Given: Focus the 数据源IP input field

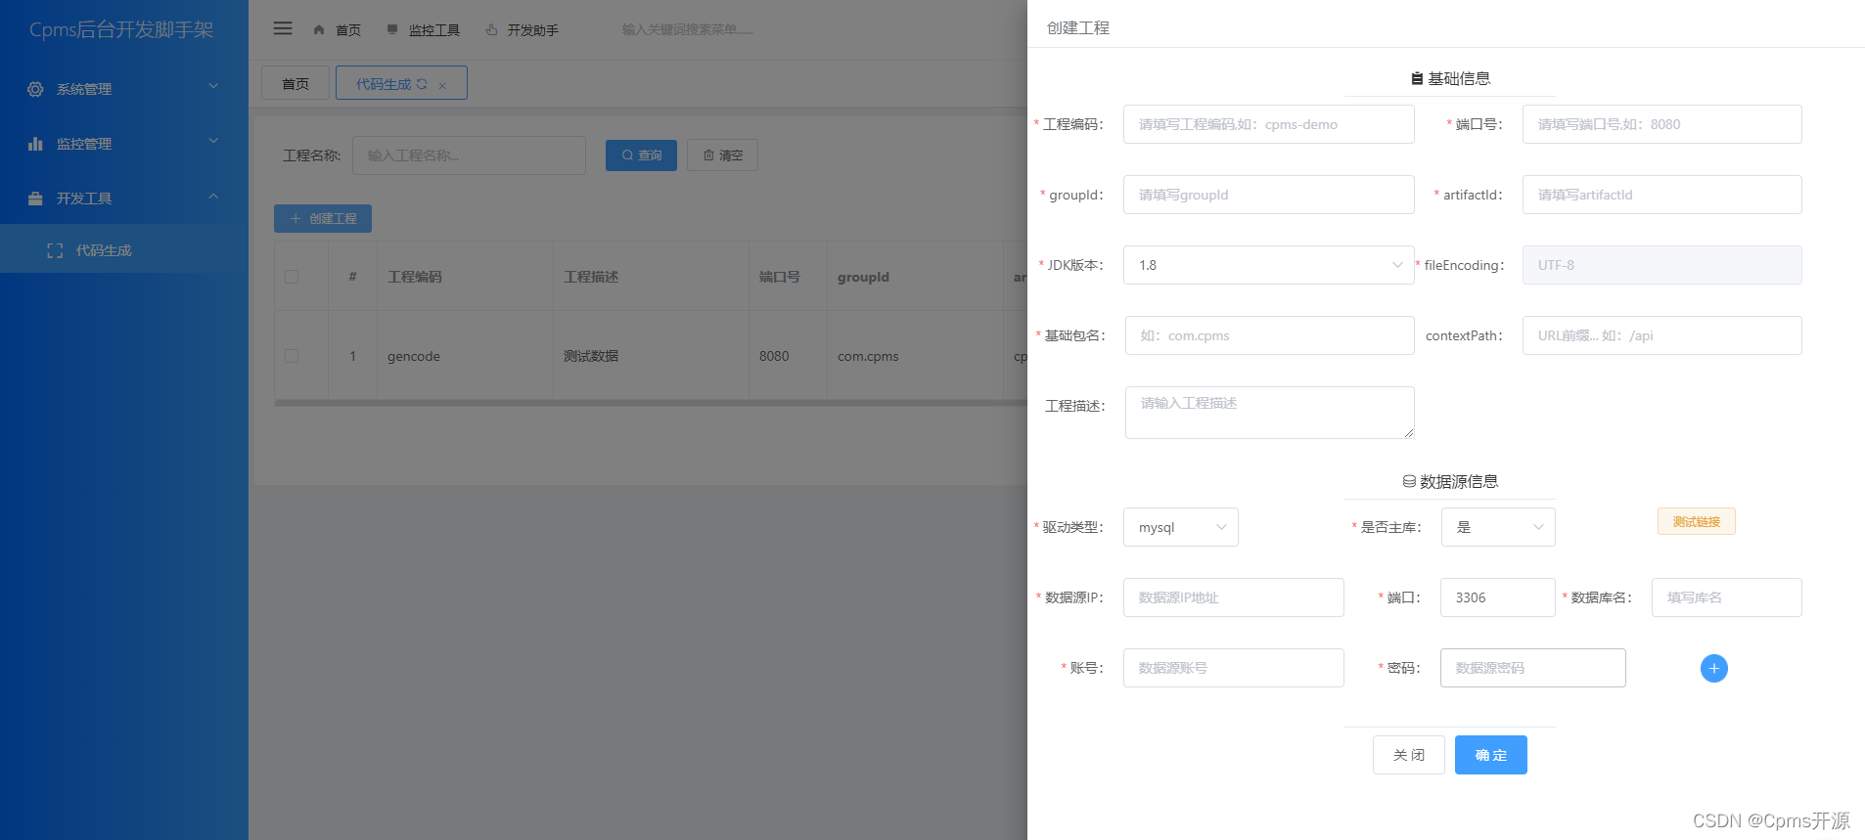Looking at the screenshot, I should click(1233, 597).
